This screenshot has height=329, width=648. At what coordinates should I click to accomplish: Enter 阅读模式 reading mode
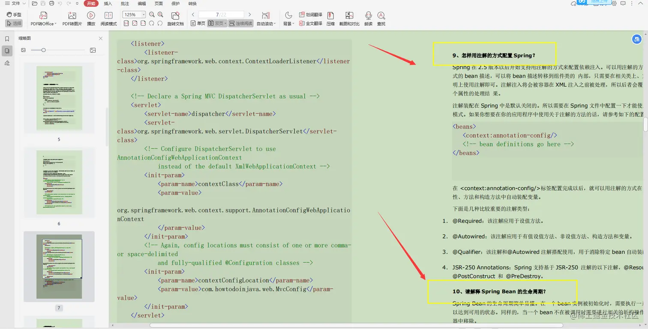pos(108,19)
